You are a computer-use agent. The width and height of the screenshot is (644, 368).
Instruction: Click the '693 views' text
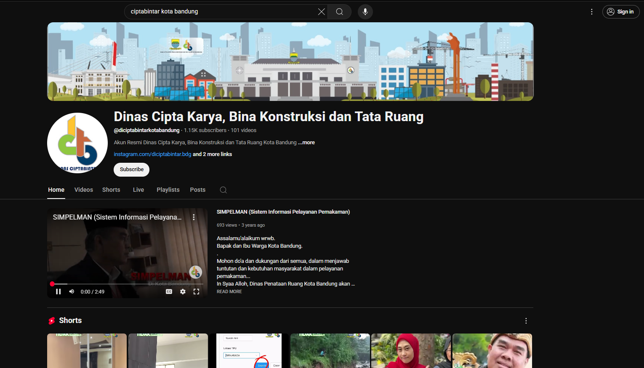pyautogui.click(x=227, y=225)
